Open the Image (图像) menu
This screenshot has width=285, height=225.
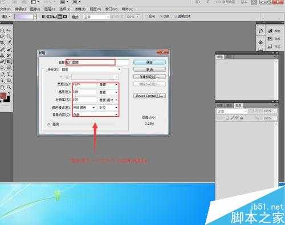tap(35, 9)
